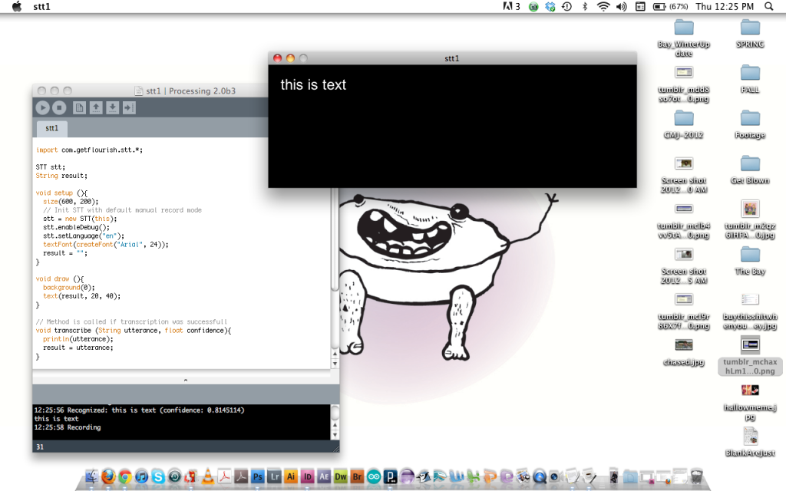Open Arduino from the Dock
The width and height of the screenshot is (786, 491).
374,476
